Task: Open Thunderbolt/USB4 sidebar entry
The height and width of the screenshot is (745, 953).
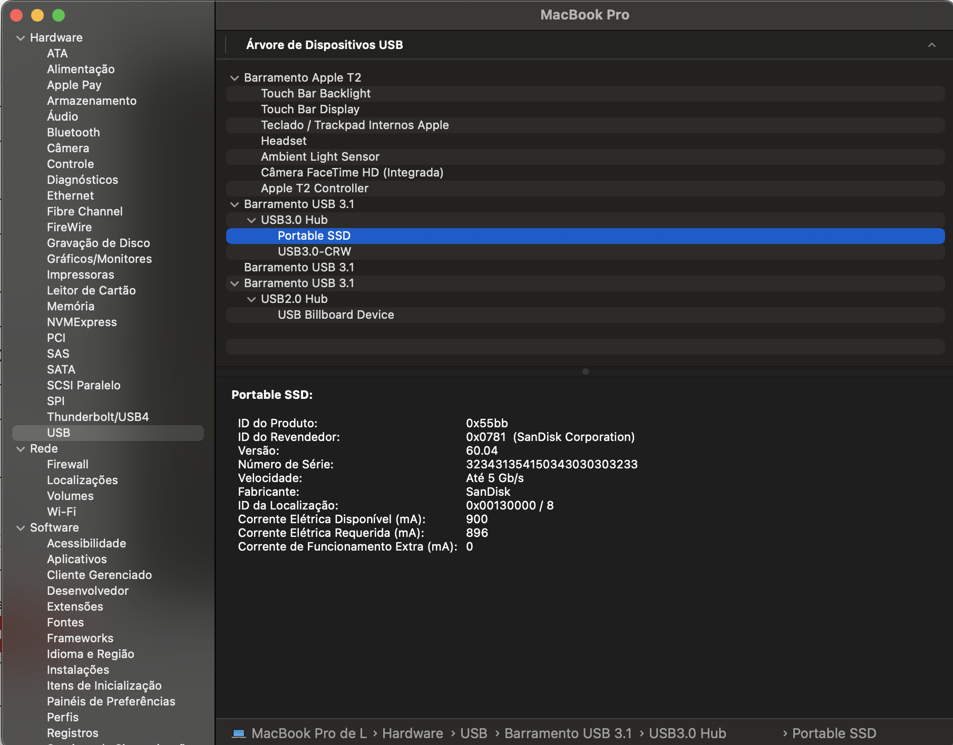Action: pyautogui.click(x=98, y=417)
